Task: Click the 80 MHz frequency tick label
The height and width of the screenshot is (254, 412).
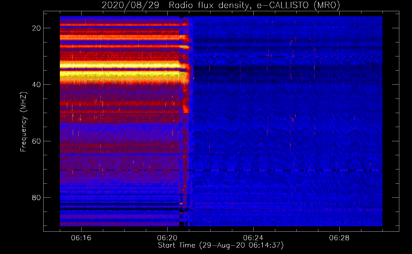Action: (x=36, y=197)
